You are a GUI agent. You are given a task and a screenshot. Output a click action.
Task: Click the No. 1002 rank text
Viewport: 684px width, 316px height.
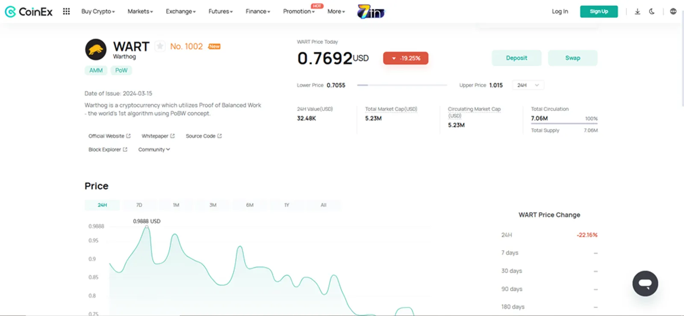pos(186,47)
